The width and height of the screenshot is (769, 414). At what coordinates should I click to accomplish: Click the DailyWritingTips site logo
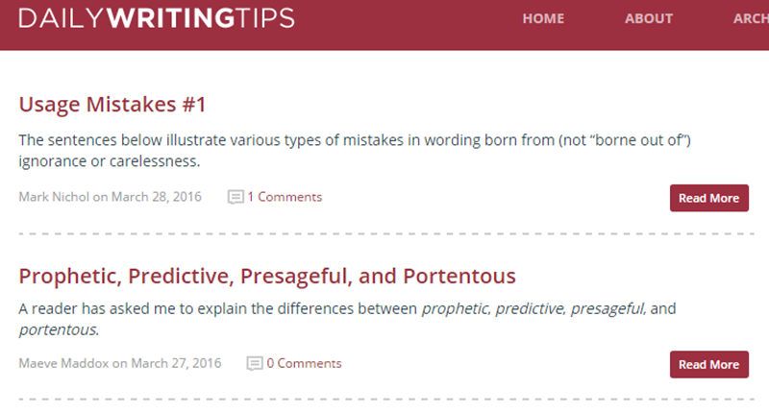tap(157, 18)
